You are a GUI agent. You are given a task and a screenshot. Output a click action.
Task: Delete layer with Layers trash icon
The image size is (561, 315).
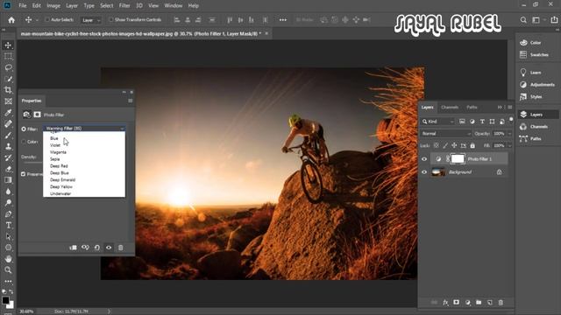coord(501,303)
